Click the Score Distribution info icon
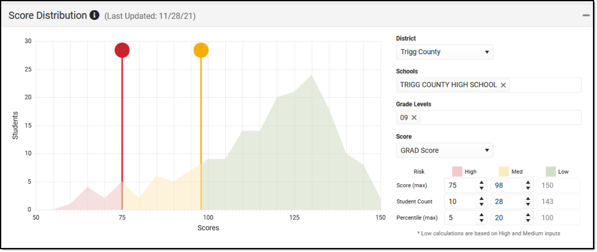The height and width of the screenshot is (252, 597). (95, 15)
